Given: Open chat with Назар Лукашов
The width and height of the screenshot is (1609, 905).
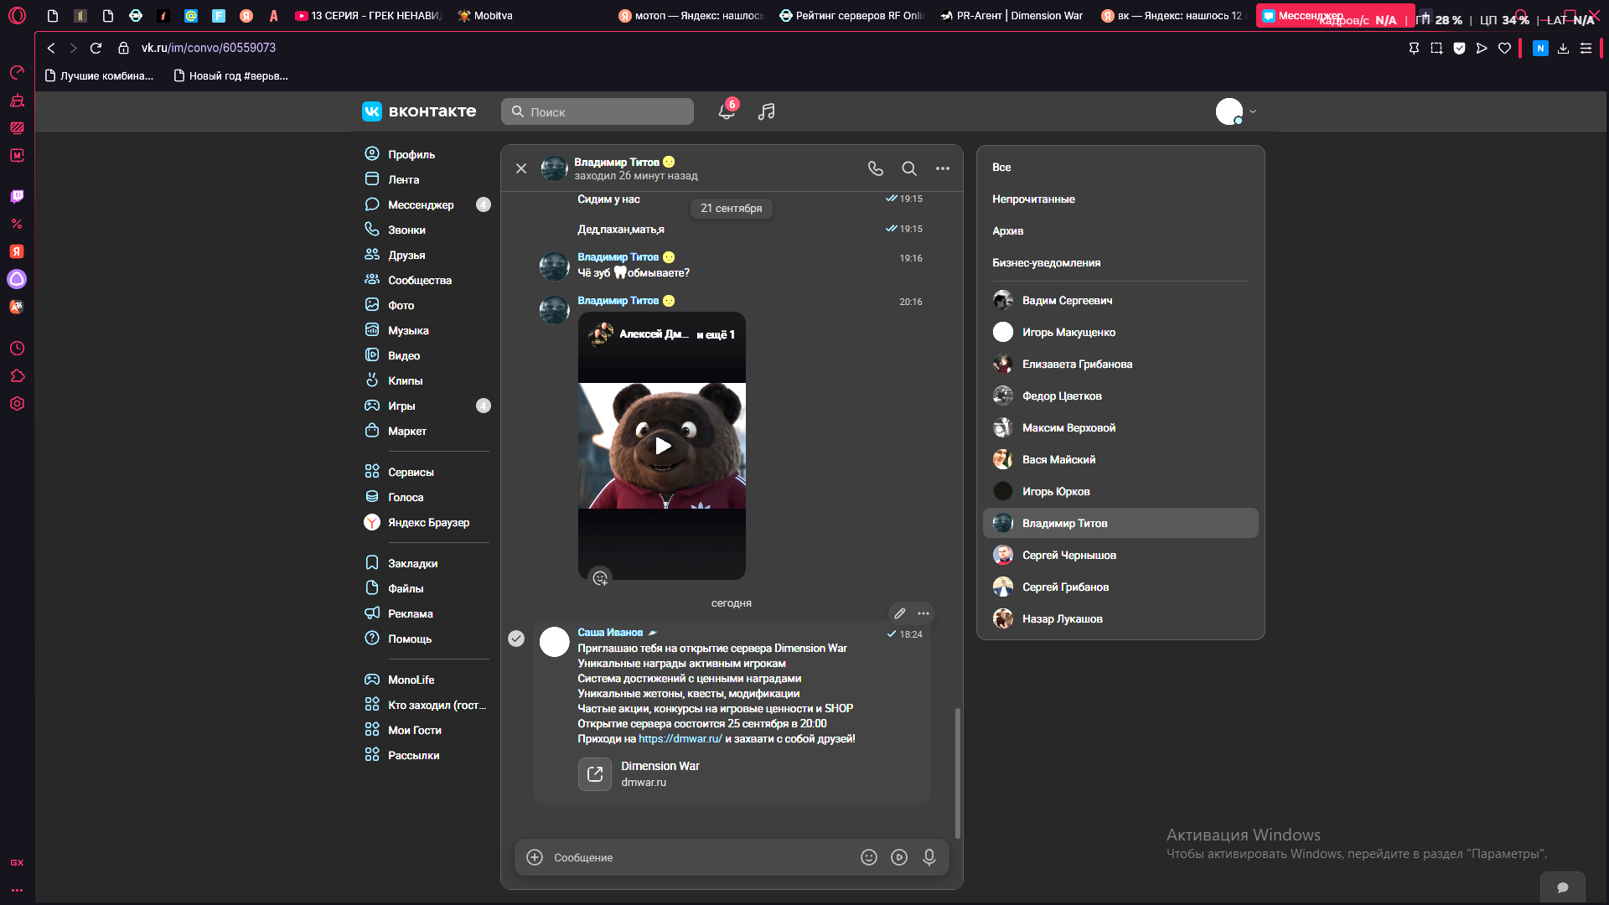Looking at the screenshot, I should coord(1120,618).
